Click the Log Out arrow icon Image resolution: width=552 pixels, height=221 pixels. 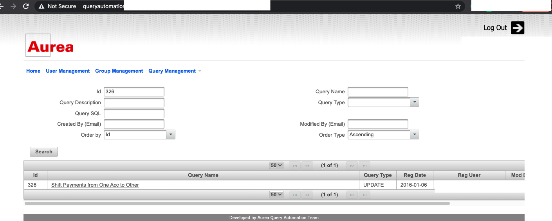(x=517, y=28)
